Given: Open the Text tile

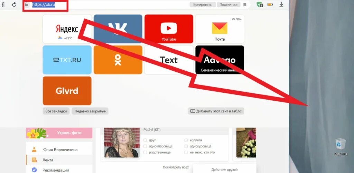Looking at the screenshot, I should click(169, 60).
